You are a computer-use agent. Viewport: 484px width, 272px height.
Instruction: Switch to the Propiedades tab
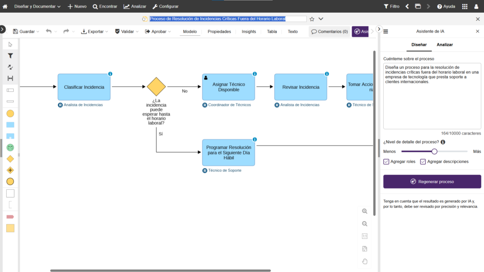pyautogui.click(x=219, y=32)
